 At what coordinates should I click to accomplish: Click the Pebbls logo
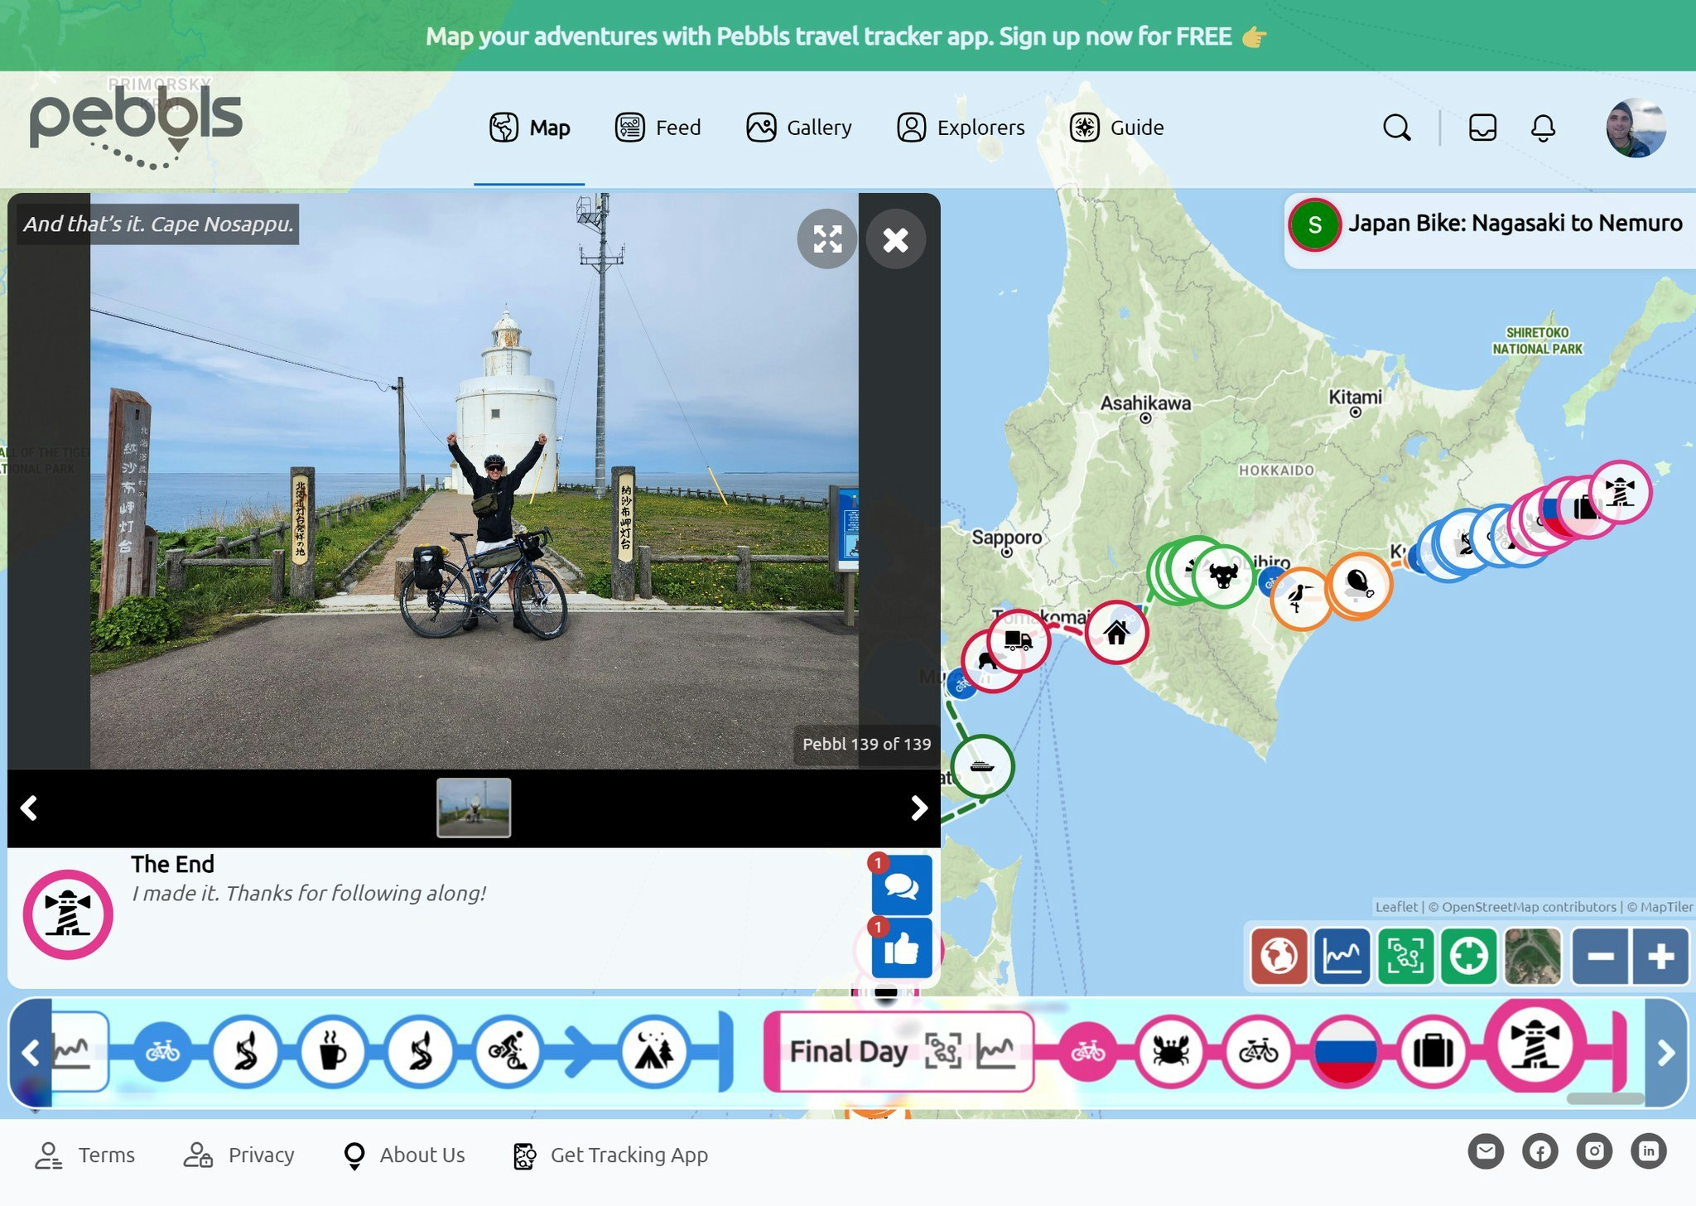point(137,126)
